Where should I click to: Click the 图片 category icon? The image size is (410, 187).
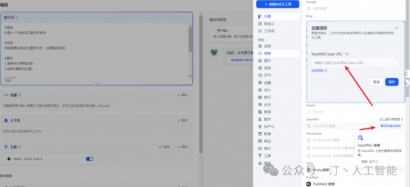pyautogui.click(x=260, y=60)
